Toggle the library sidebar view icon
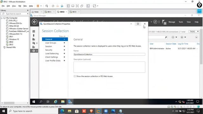This screenshot has width=203, height=114. coord(68,6)
